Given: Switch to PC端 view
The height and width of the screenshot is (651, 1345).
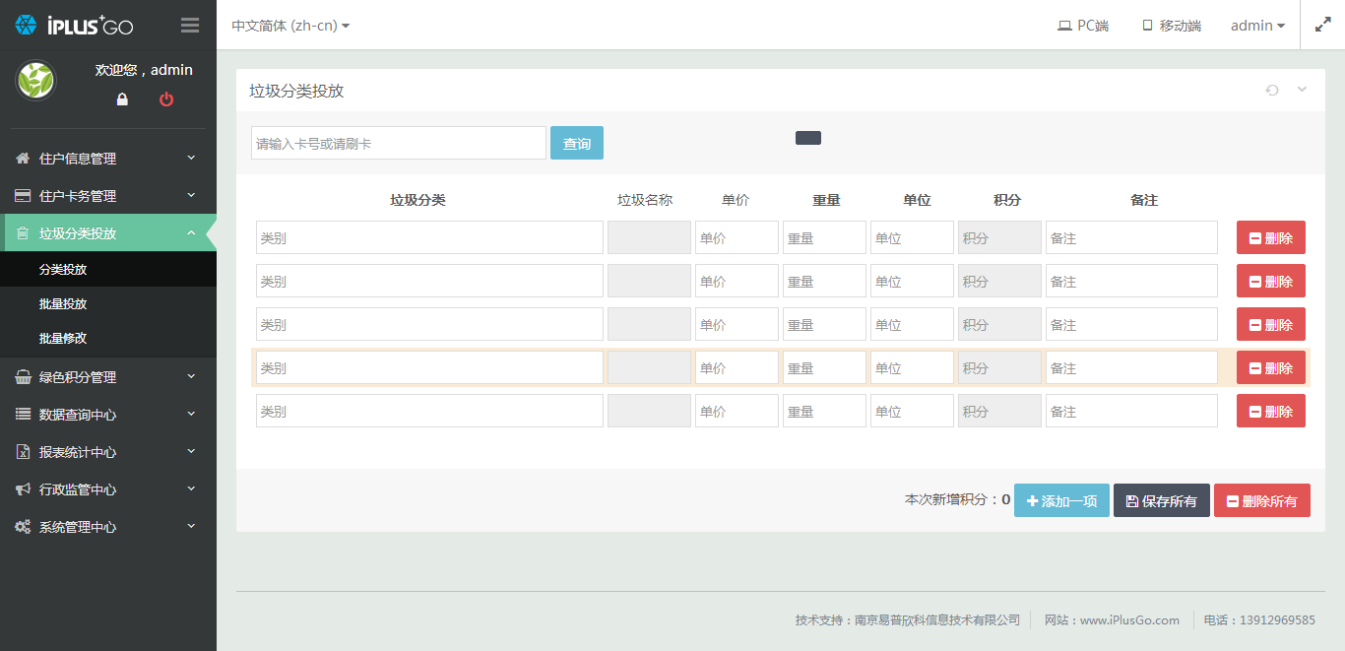Looking at the screenshot, I should pyautogui.click(x=1083, y=26).
